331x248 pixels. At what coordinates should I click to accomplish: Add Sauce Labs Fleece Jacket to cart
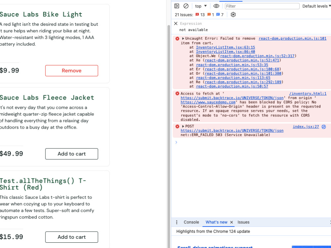click(x=71, y=154)
